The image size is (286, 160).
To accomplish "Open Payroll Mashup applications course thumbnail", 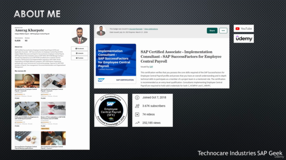I will point(27,138).
